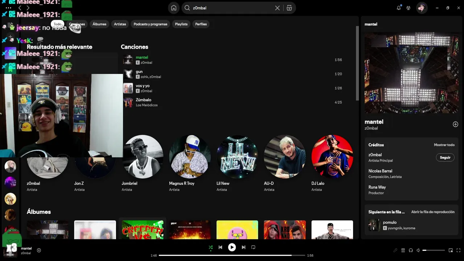
Task: Open the z0mbal artist link under mantel title
Action: tap(371, 128)
